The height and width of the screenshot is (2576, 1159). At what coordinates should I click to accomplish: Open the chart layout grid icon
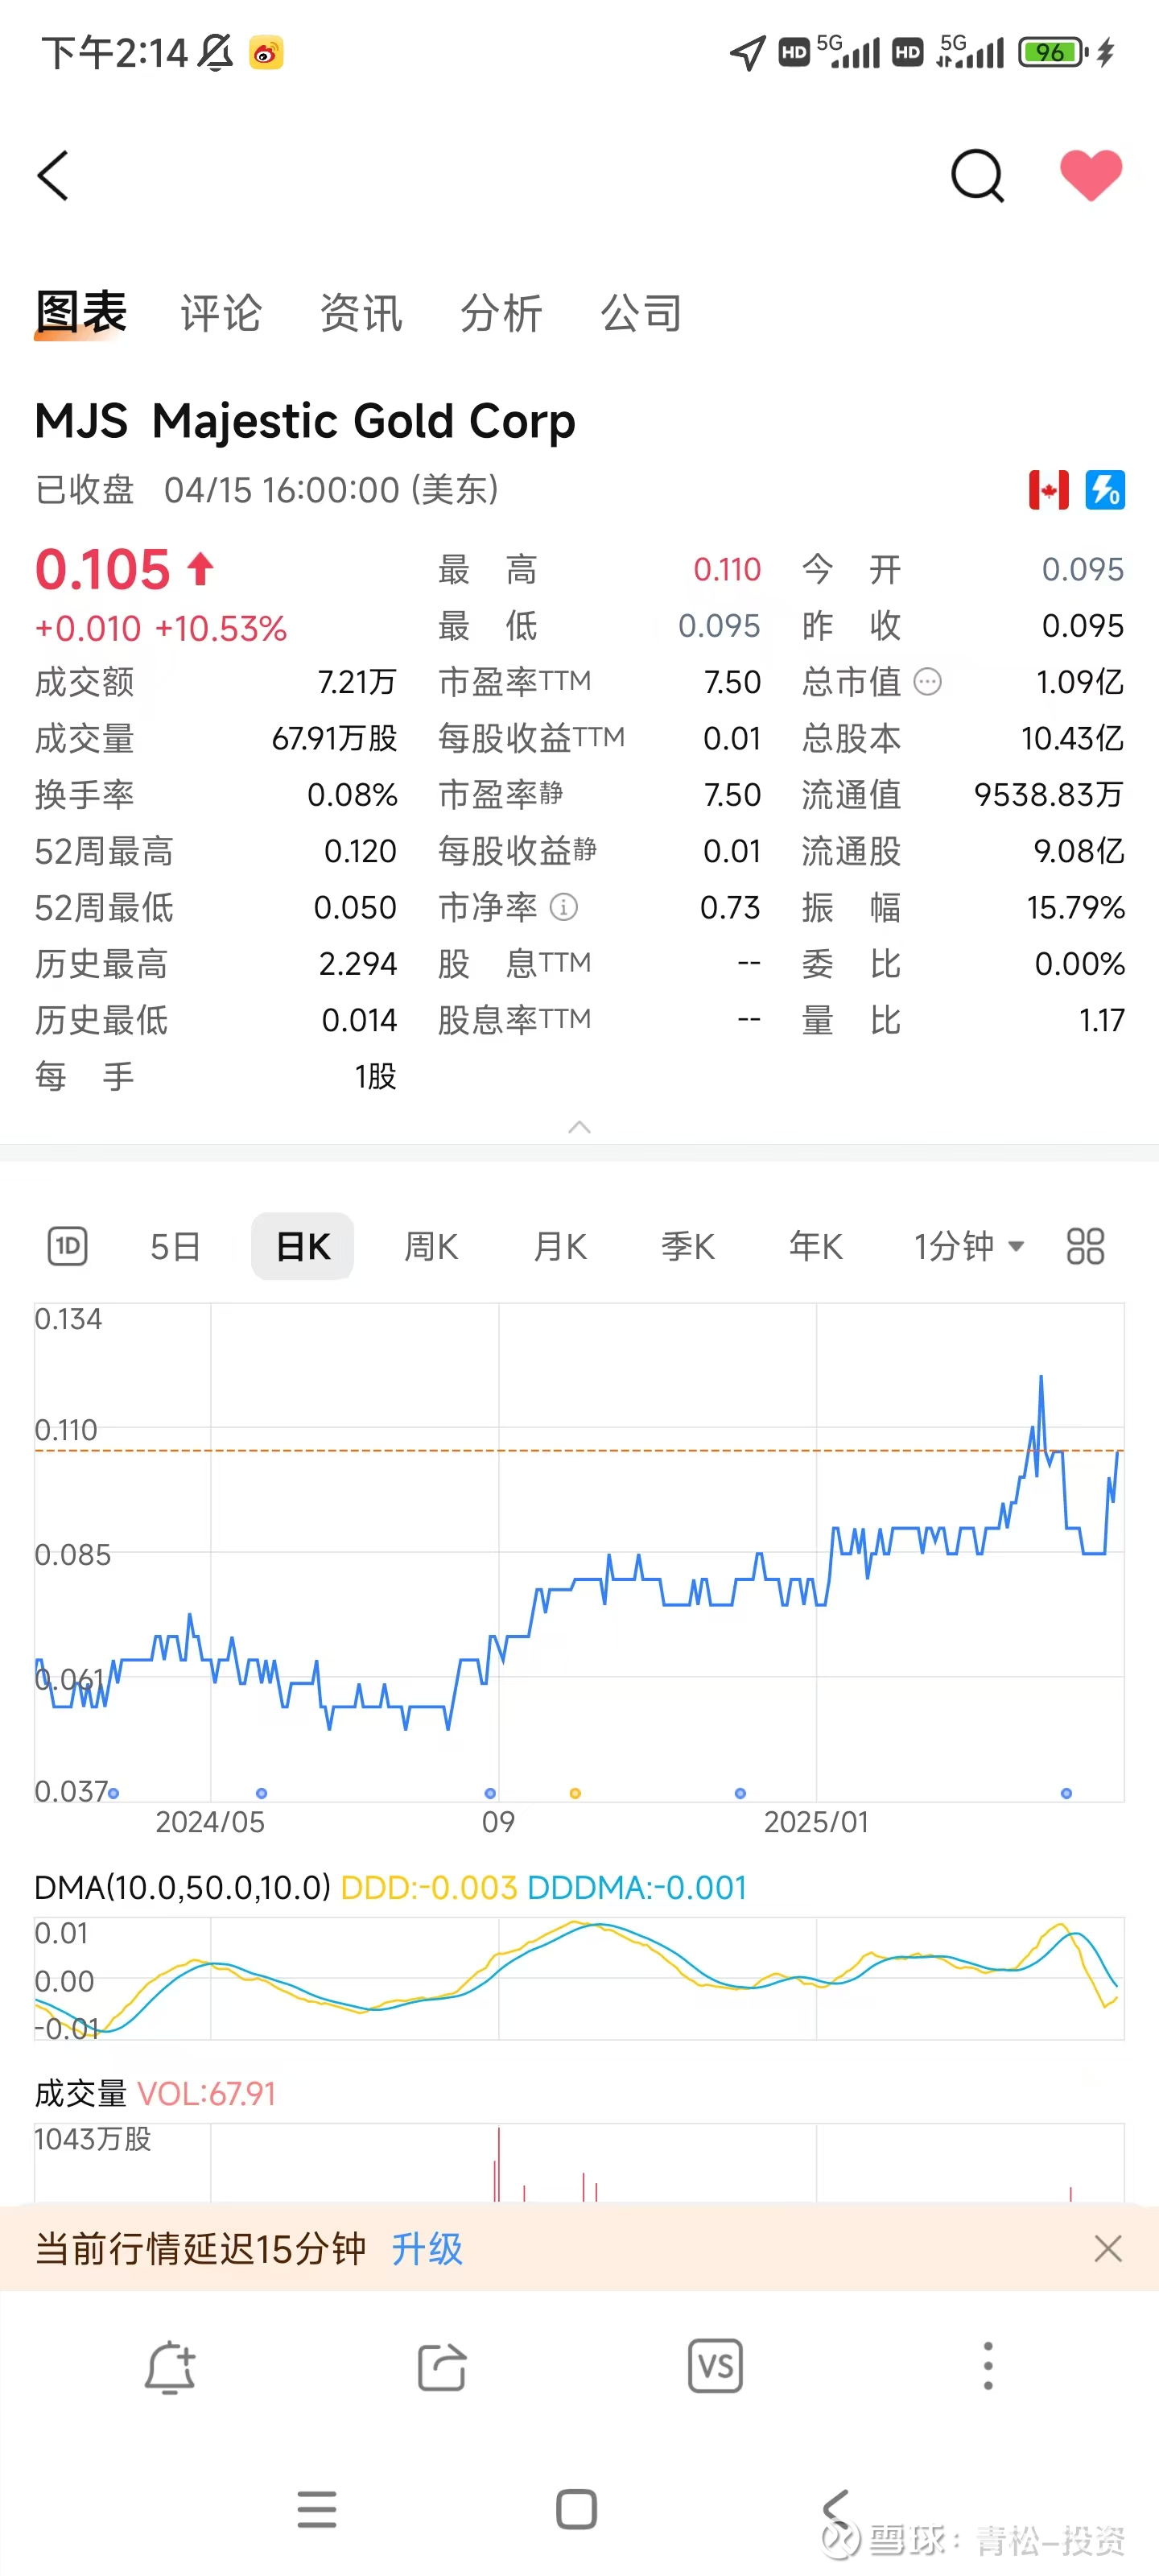(x=1085, y=1246)
